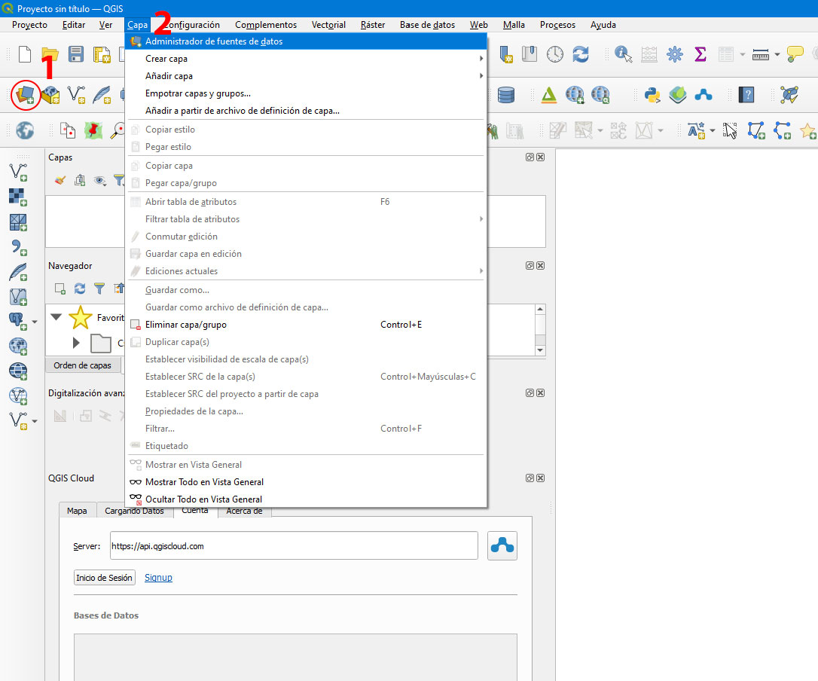Open the Procesos menu

click(557, 25)
